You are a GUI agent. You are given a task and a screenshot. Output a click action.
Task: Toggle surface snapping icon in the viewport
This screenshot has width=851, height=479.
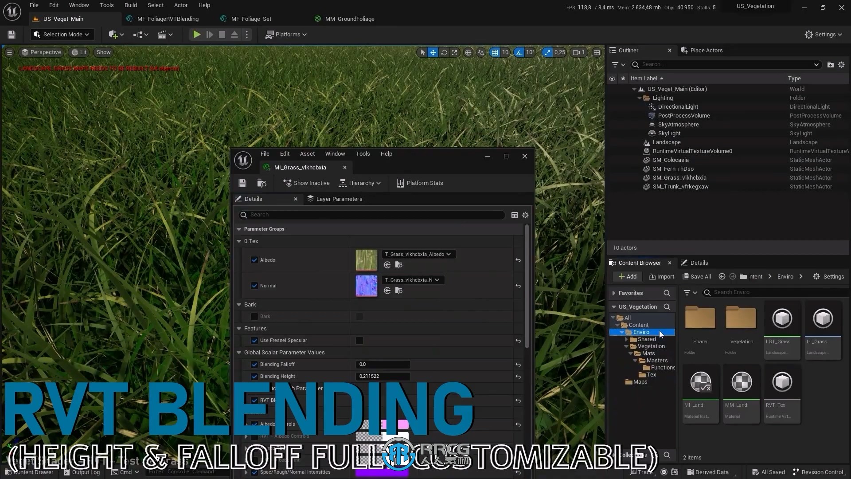[x=481, y=52]
